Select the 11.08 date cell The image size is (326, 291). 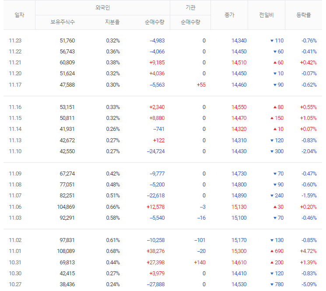(x=15, y=185)
